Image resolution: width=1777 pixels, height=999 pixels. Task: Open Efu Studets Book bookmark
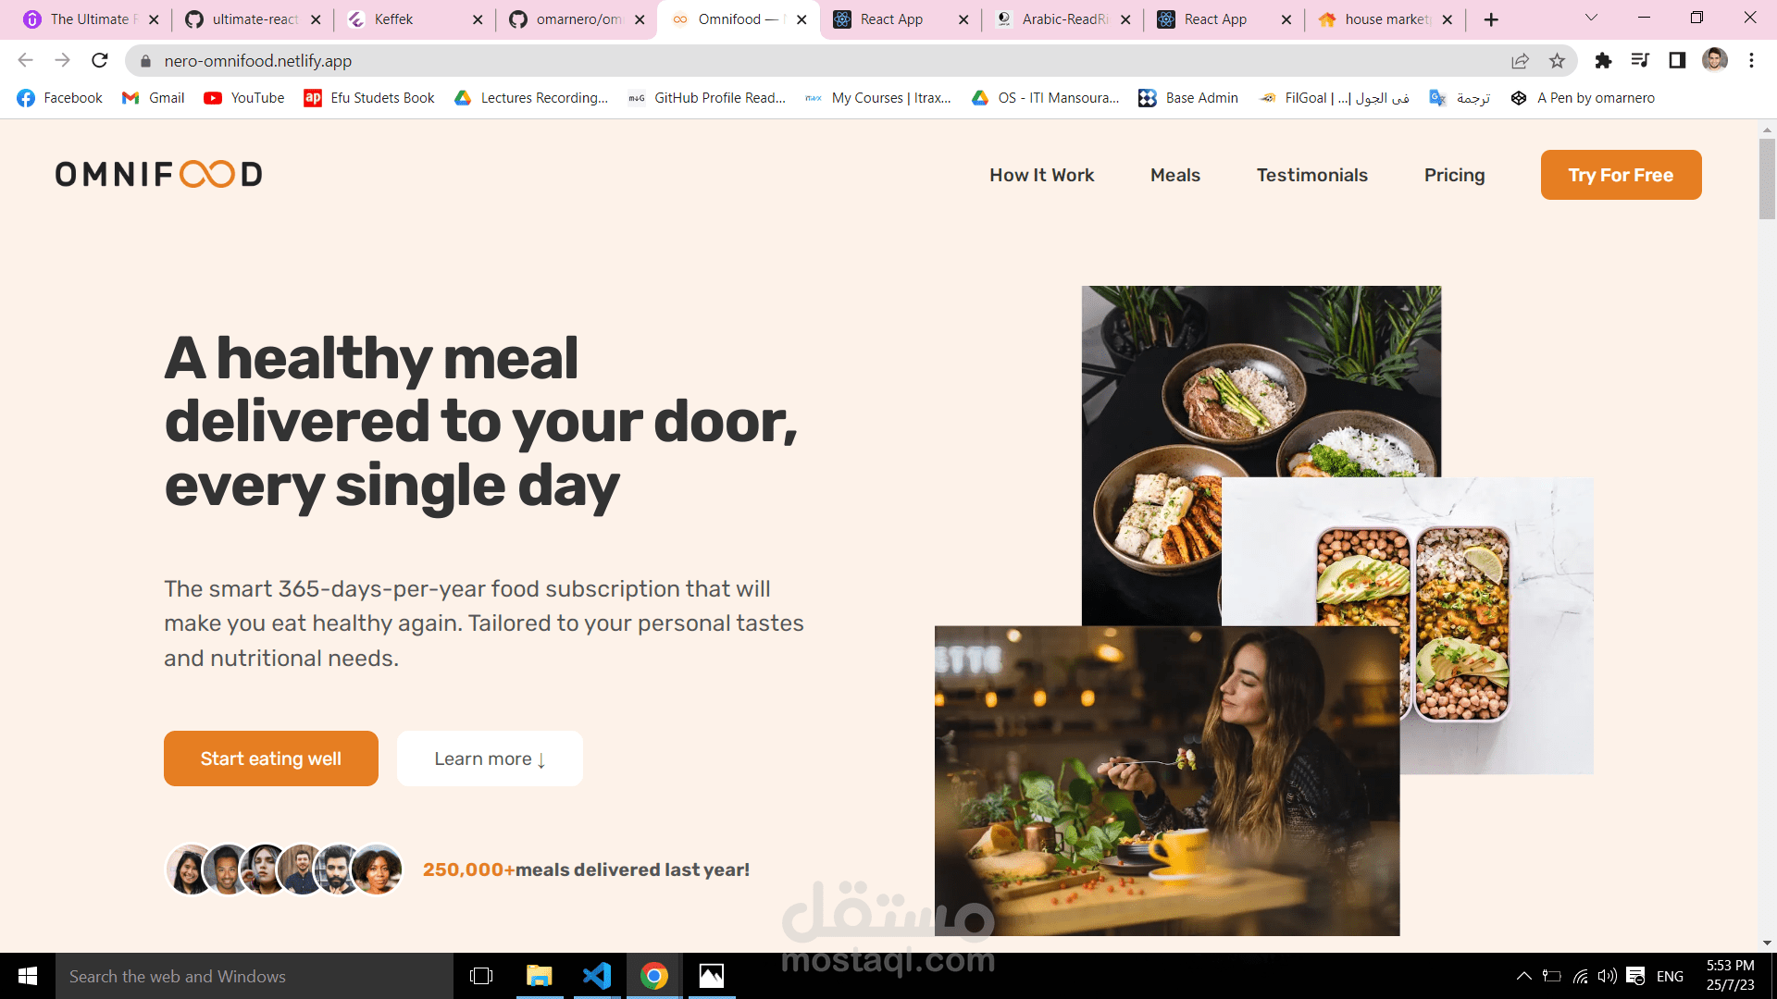click(369, 98)
